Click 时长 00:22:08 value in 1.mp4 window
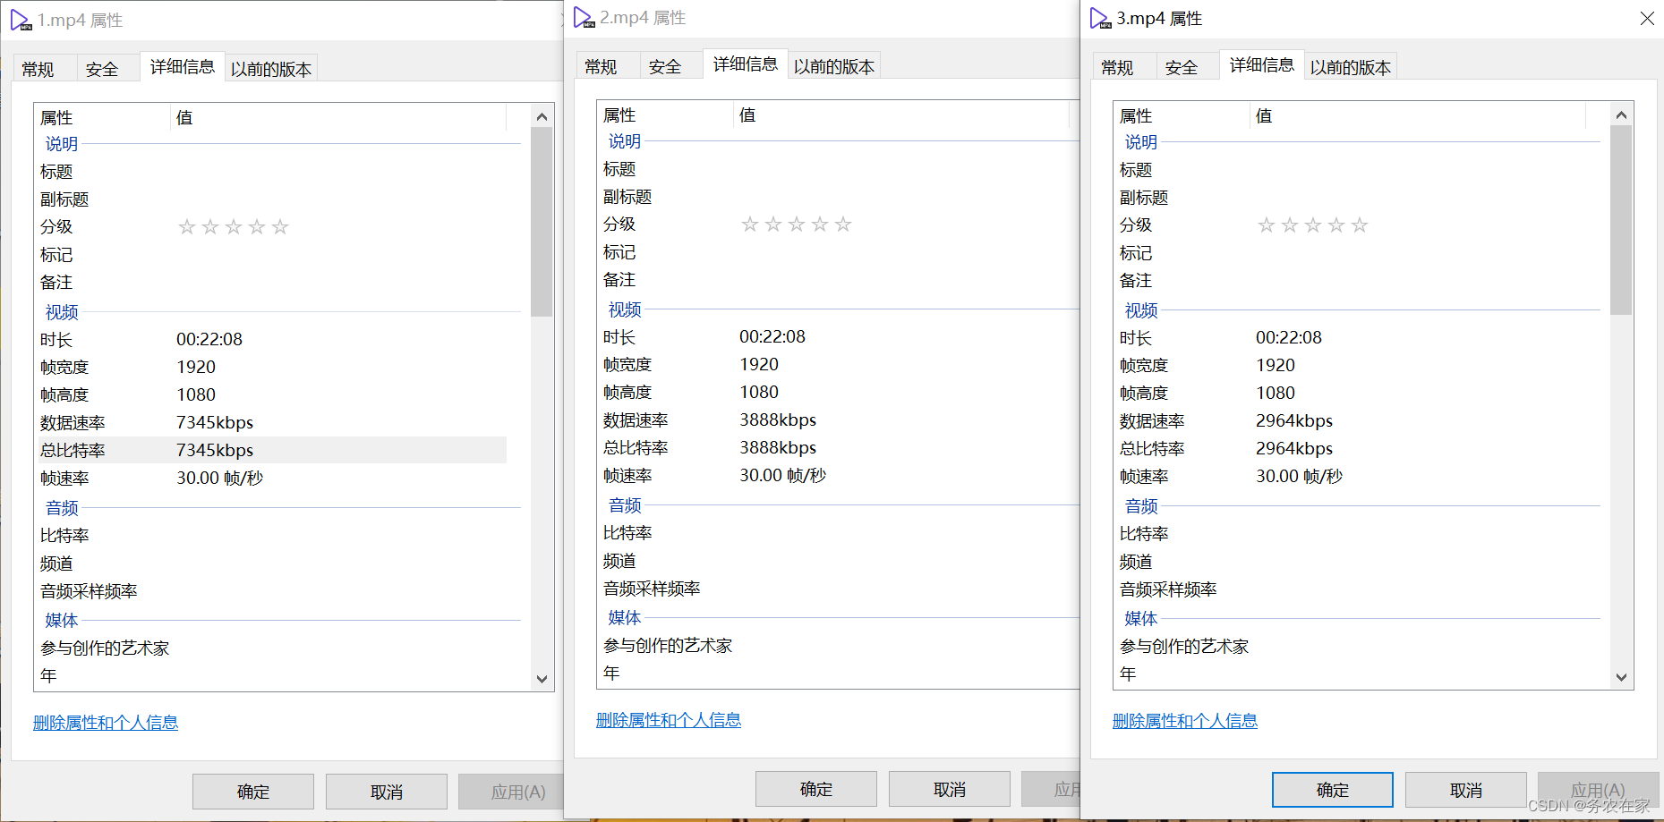 (x=209, y=339)
